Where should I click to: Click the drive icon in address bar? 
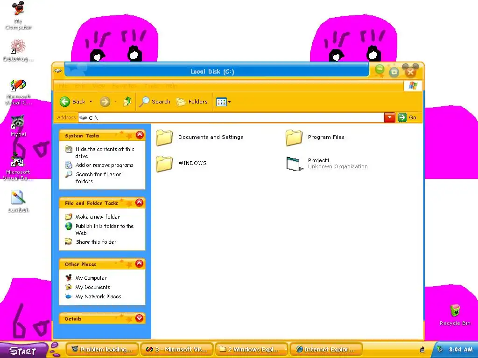(83, 117)
